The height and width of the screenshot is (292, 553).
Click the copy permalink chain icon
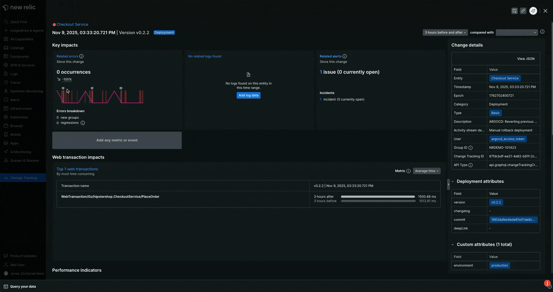[523, 11]
